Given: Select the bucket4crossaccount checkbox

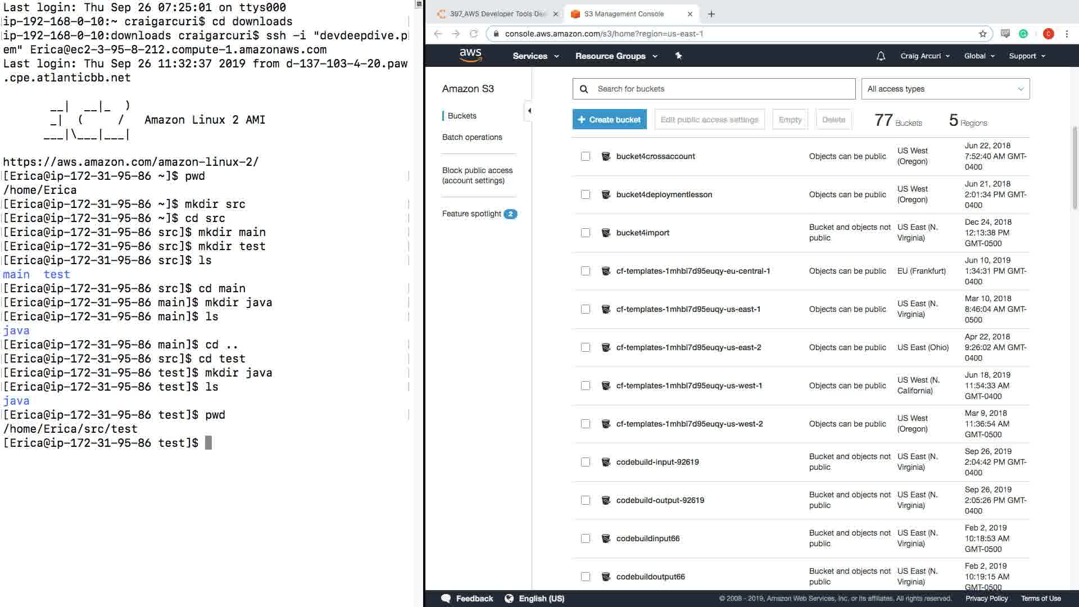Looking at the screenshot, I should [x=586, y=156].
